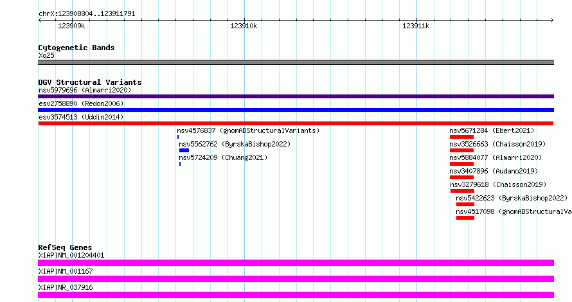Open the esv3574513 (Uddin2014) red bar
The width and height of the screenshot is (572, 302).
coord(296,123)
